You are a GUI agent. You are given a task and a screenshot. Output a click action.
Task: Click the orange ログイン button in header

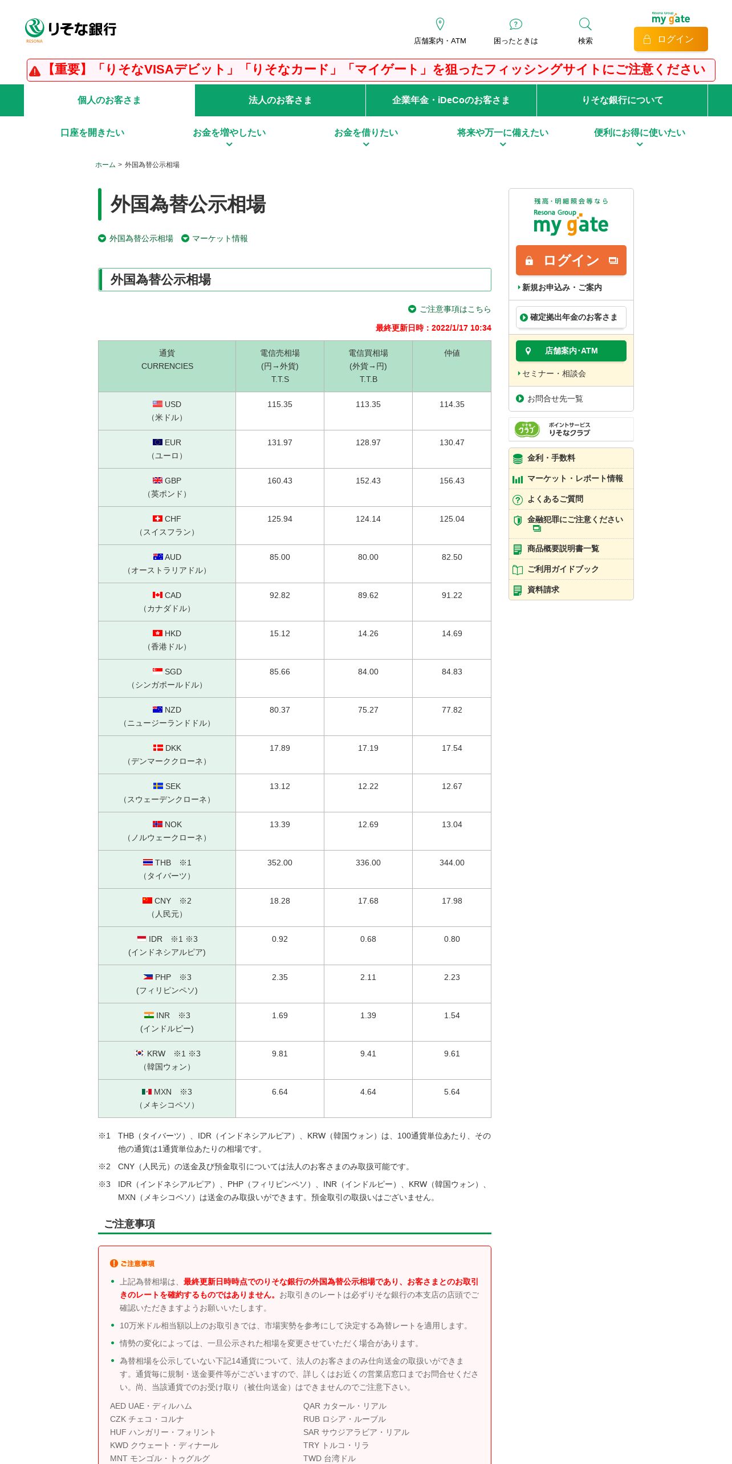click(x=671, y=39)
